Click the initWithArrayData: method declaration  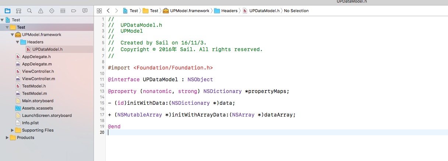[202, 115]
